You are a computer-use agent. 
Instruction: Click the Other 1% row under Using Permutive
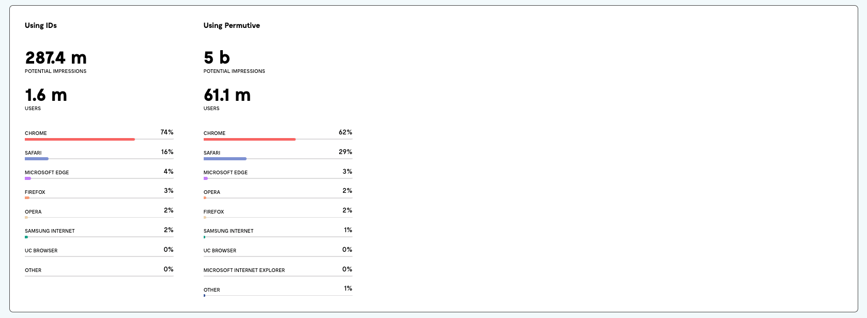[x=278, y=291]
